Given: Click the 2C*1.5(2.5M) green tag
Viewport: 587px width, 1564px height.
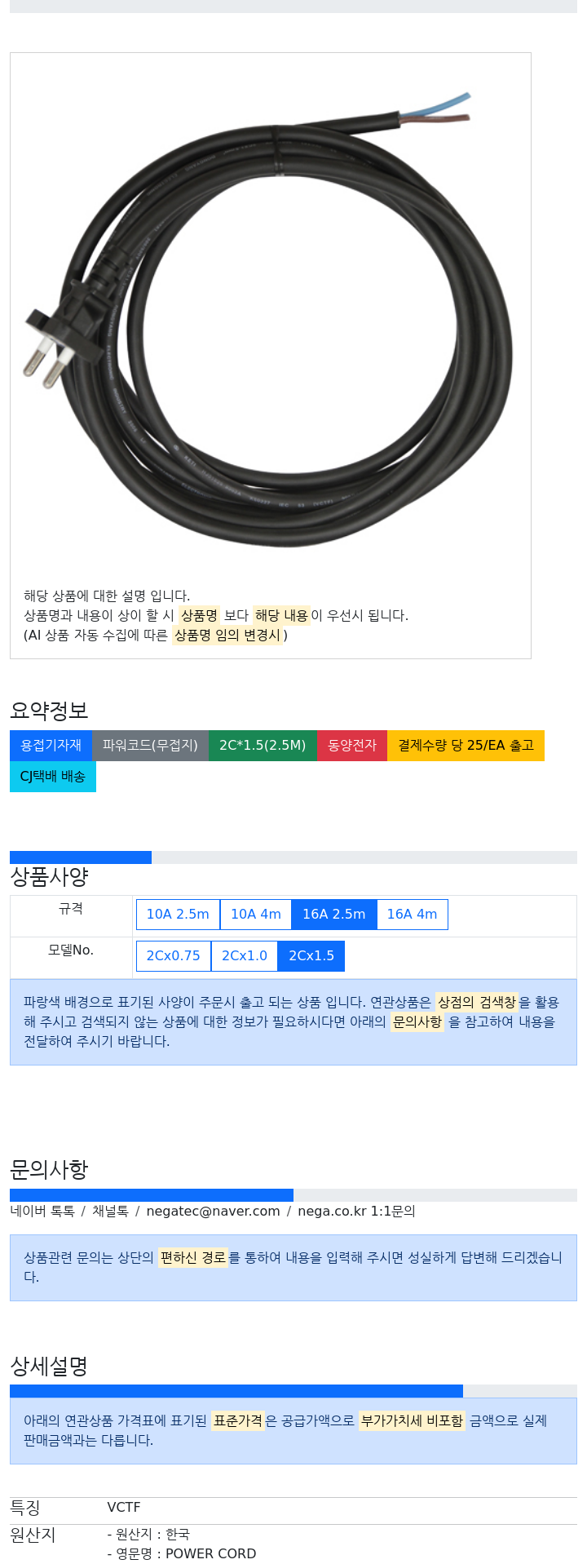Looking at the screenshot, I should coord(263,746).
